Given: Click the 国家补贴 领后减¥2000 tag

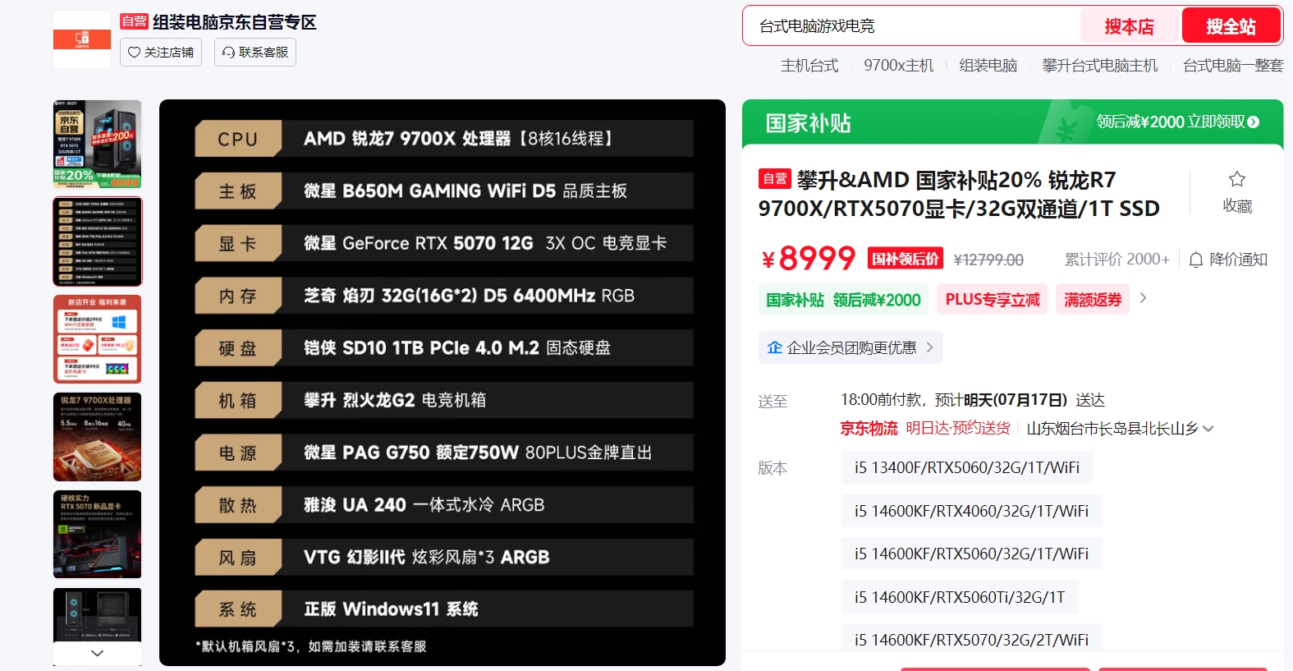Looking at the screenshot, I should [x=843, y=300].
